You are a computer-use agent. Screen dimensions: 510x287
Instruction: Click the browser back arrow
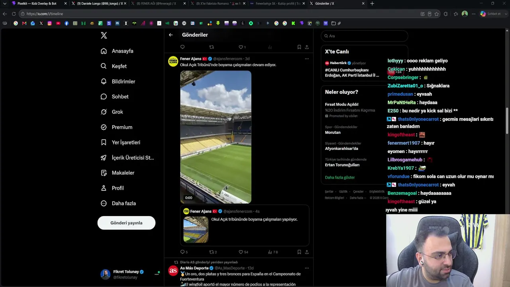5,14
